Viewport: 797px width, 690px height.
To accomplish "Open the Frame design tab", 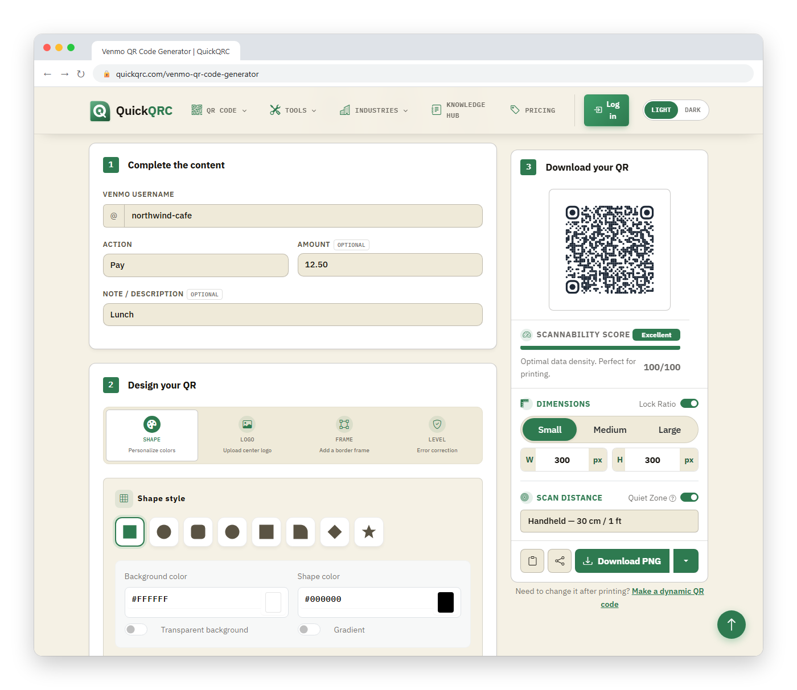I will (344, 436).
